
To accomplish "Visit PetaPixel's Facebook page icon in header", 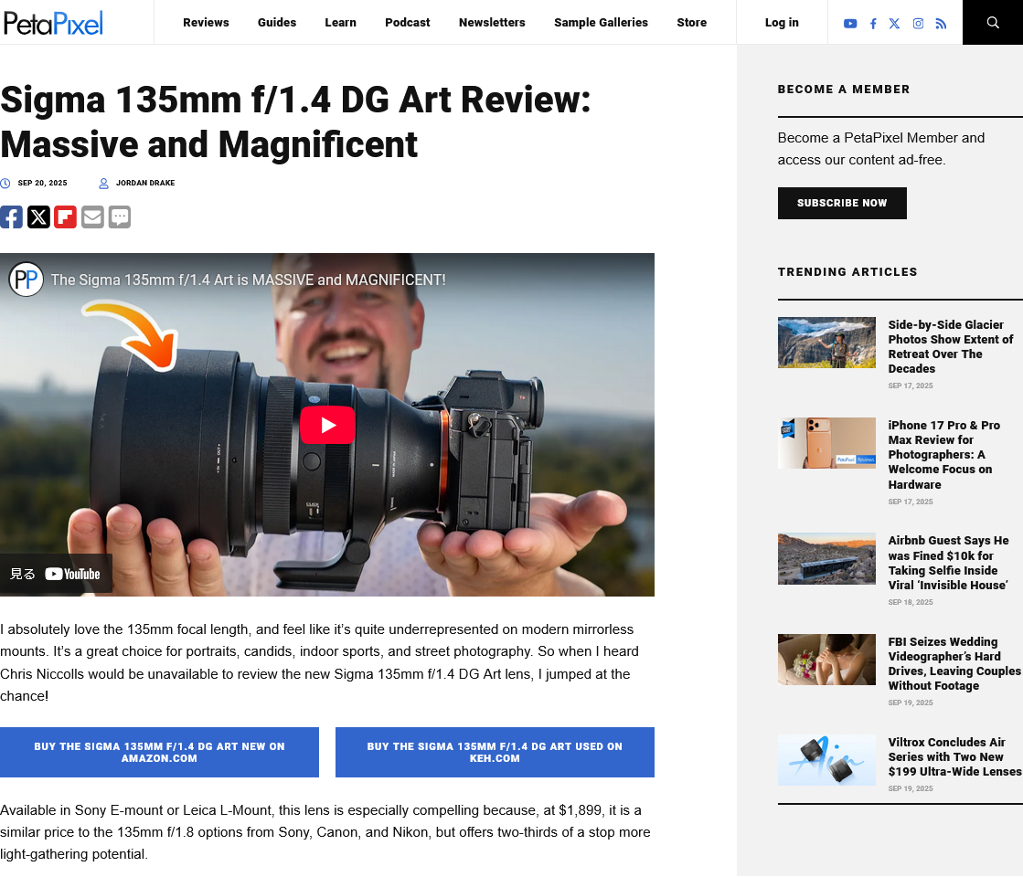I will [x=873, y=24].
